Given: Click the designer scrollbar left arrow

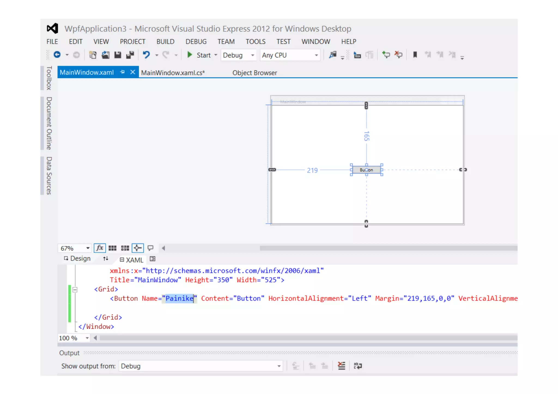Looking at the screenshot, I should coord(163,248).
